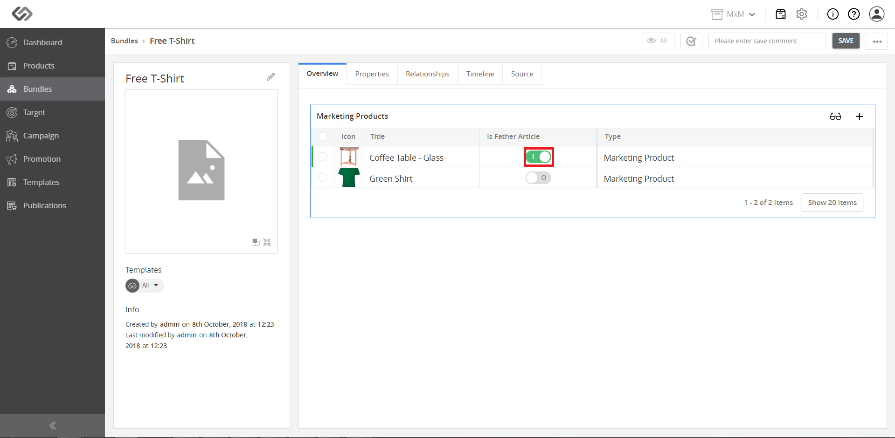Click the '1 - 2 of 2 Items' text
Image resolution: width=895 pixels, height=438 pixels.
[x=769, y=203]
